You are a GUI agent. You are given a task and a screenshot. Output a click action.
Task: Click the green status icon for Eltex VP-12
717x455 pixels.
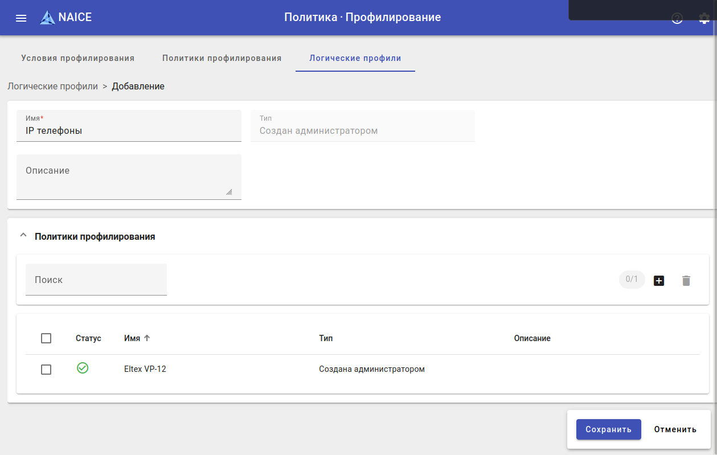pyautogui.click(x=83, y=368)
